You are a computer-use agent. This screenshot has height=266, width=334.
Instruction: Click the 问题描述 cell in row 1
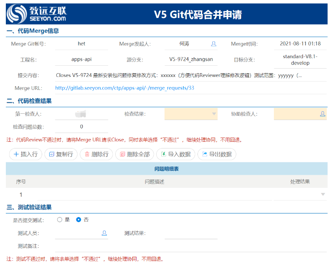click(x=154, y=194)
